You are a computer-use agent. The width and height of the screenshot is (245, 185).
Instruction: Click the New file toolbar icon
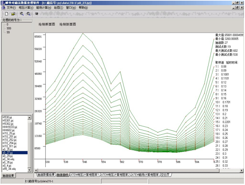coord(6,14)
